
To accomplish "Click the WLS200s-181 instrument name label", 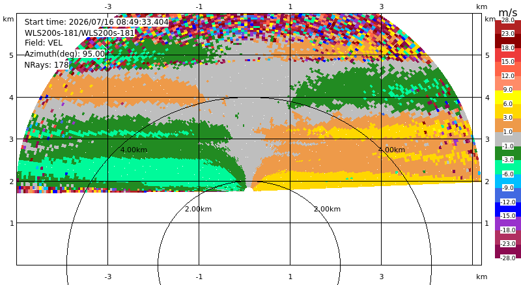I will click(x=79, y=33).
